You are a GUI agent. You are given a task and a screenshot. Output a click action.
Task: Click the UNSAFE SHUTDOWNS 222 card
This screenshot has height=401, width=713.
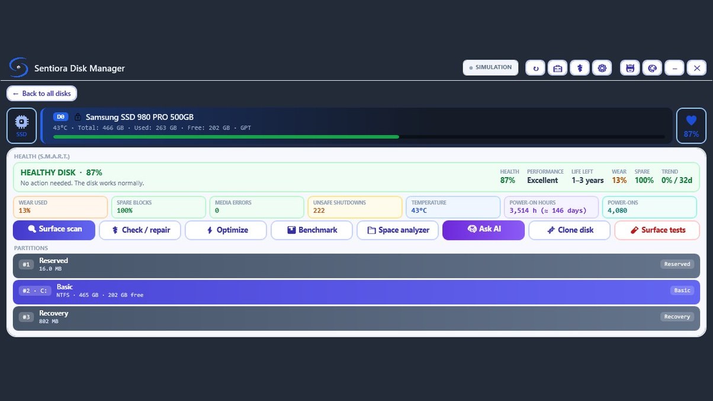(355, 207)
